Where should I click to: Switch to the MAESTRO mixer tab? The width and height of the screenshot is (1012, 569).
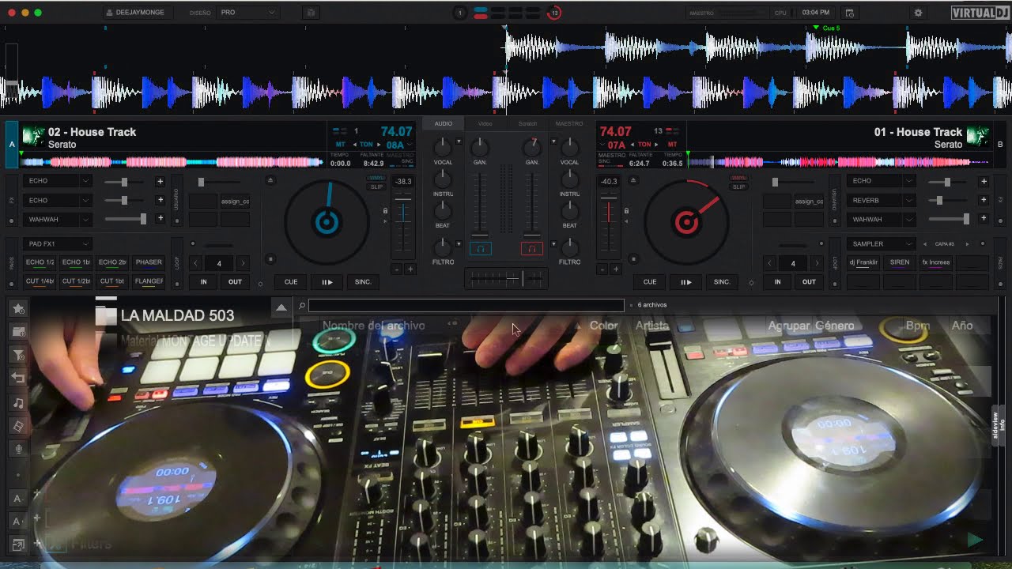point(569,123)
